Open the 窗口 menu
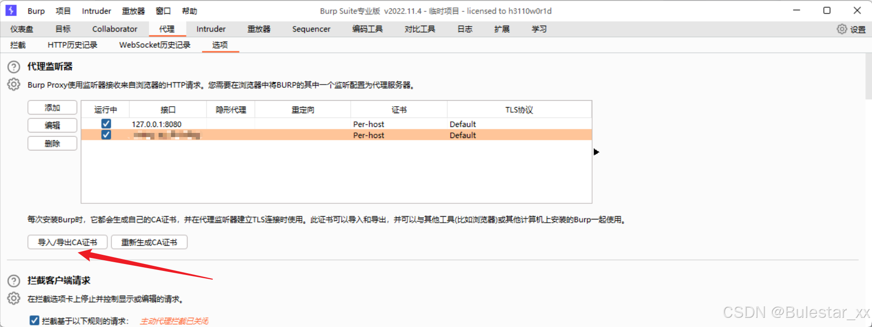872x327 pixels. [163, 11]
